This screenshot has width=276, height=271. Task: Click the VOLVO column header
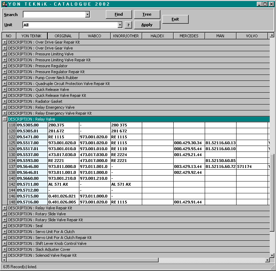tap(252, 36)
